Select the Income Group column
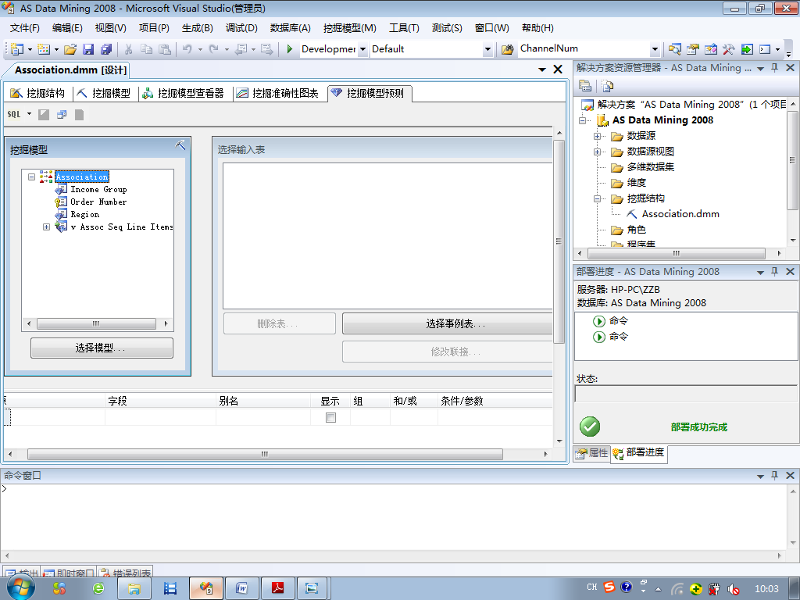The height and width of the screenshot is (600, 800). (x=98, y=189)
